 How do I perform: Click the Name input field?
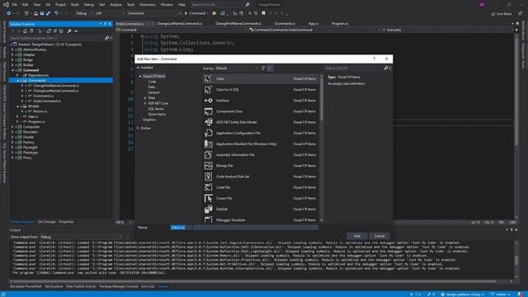pos(244,228)
